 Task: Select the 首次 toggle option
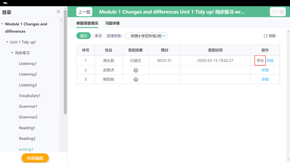[84, 36]
